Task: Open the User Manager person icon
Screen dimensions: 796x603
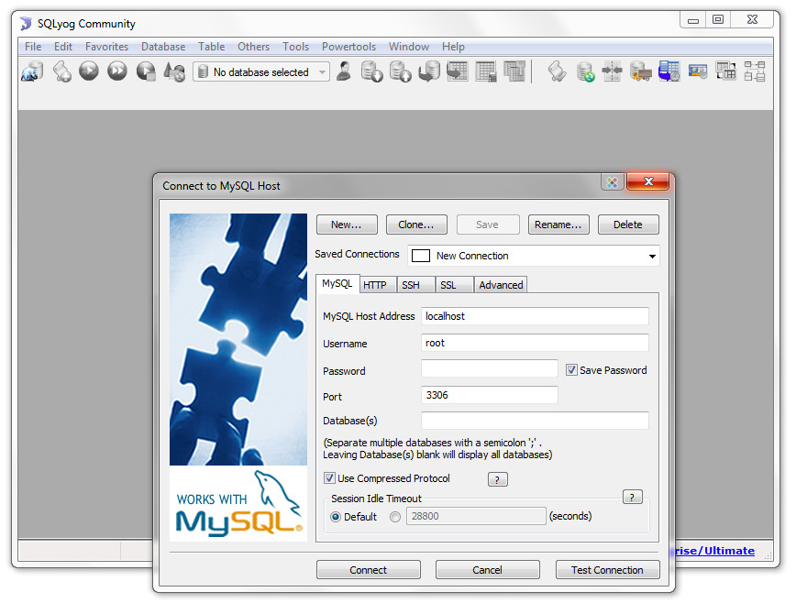Action: coord(344,71)
